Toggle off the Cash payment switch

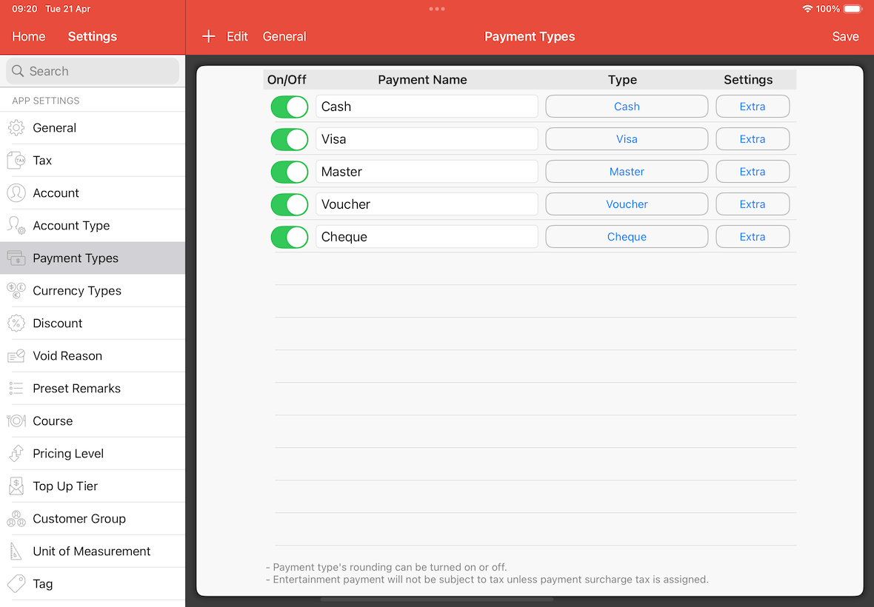coord(290,107)
